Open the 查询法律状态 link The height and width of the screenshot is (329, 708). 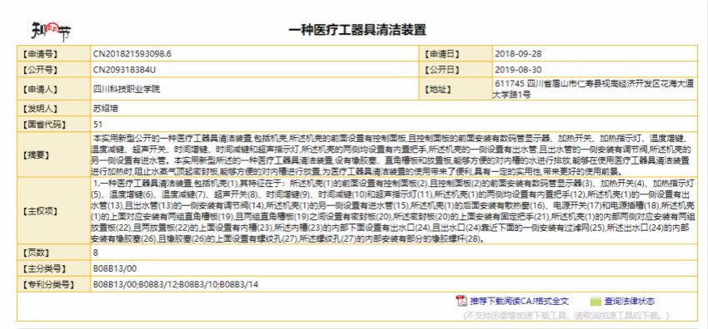coord(630,301)
